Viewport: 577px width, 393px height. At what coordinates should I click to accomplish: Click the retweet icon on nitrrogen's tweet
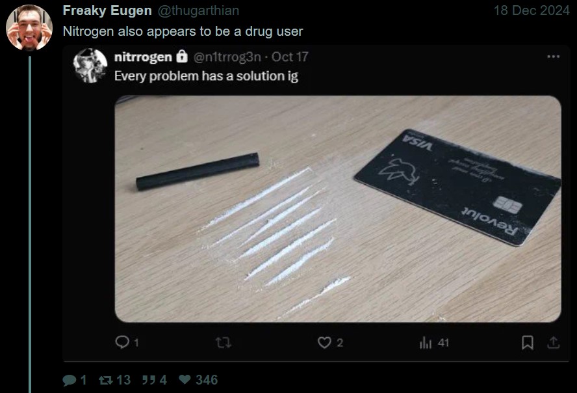point(224,342)
